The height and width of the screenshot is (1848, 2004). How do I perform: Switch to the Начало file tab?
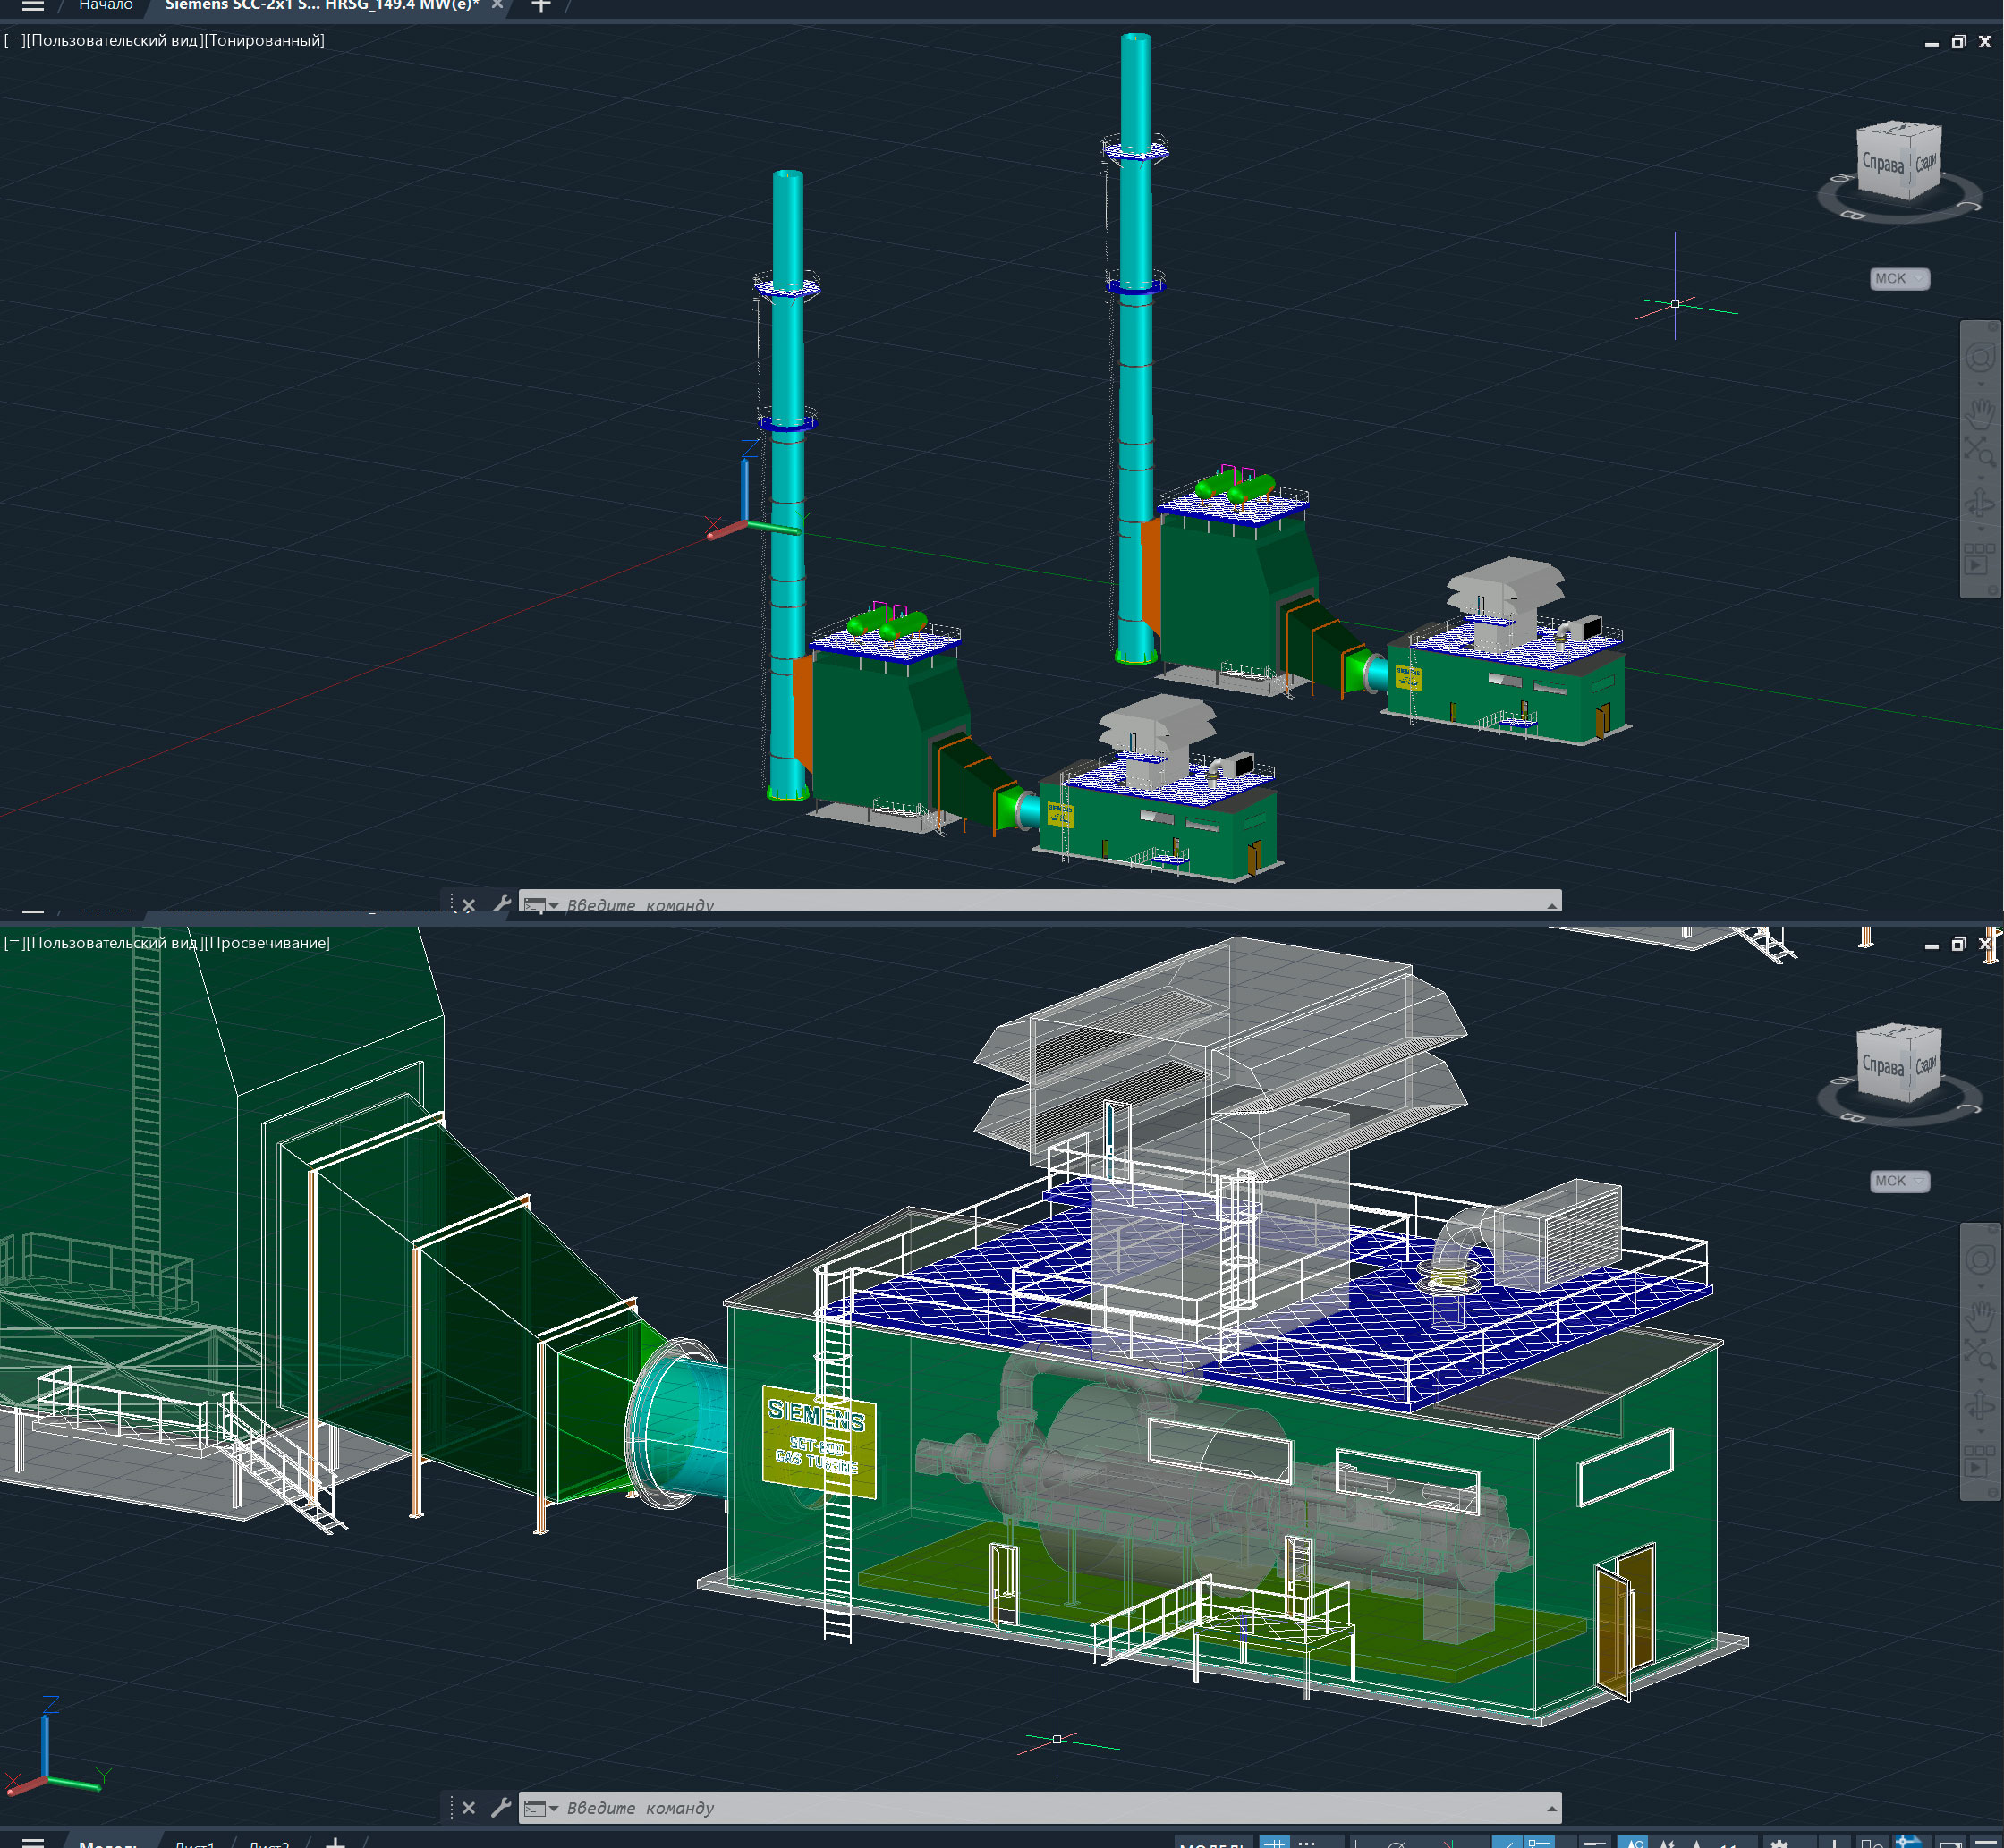[x=105, y=6]
